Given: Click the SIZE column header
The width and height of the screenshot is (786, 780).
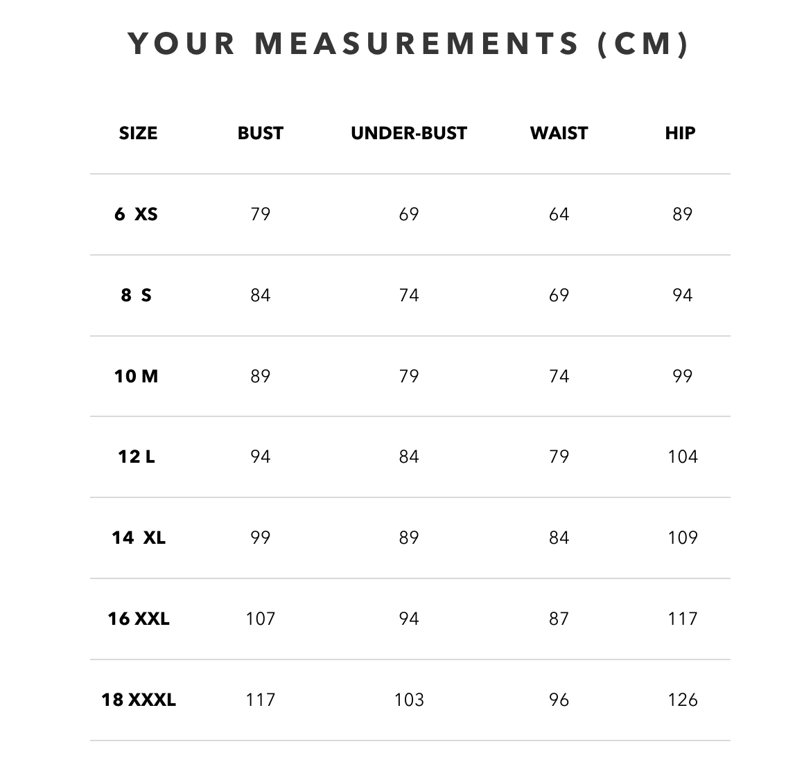Looking at the screenshot, I should tap(138, 133).
